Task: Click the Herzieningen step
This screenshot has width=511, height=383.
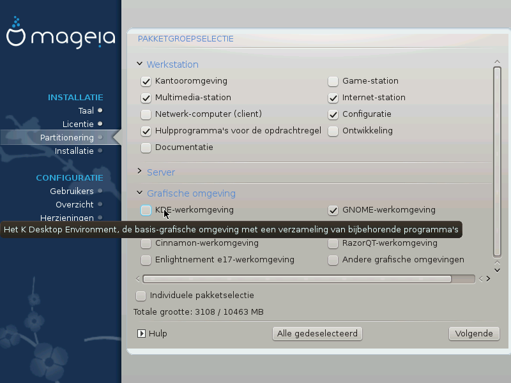Action: (67, 218)
